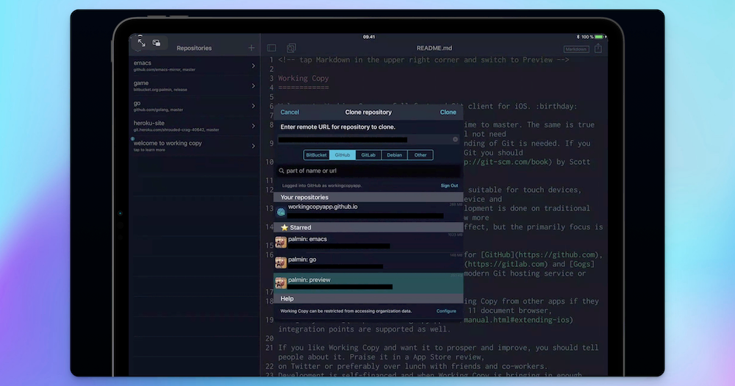Screen dimensions: 735x386
Task: Open the go repository in sidebar
Action: 195,106
